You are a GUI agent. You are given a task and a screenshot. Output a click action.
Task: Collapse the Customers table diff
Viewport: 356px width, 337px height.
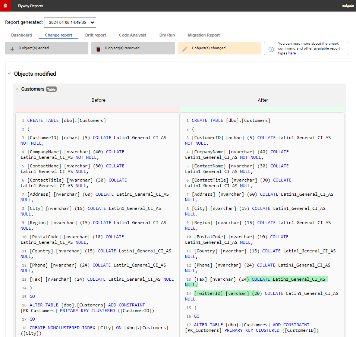coord(17,89)
